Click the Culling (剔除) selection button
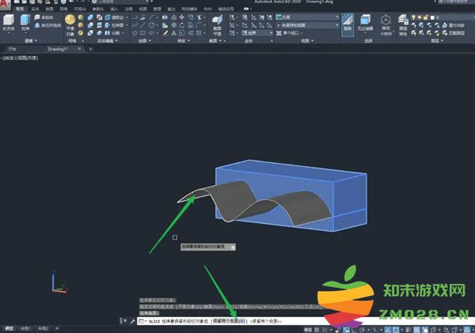Screen dimensions: 475x333 348,25
